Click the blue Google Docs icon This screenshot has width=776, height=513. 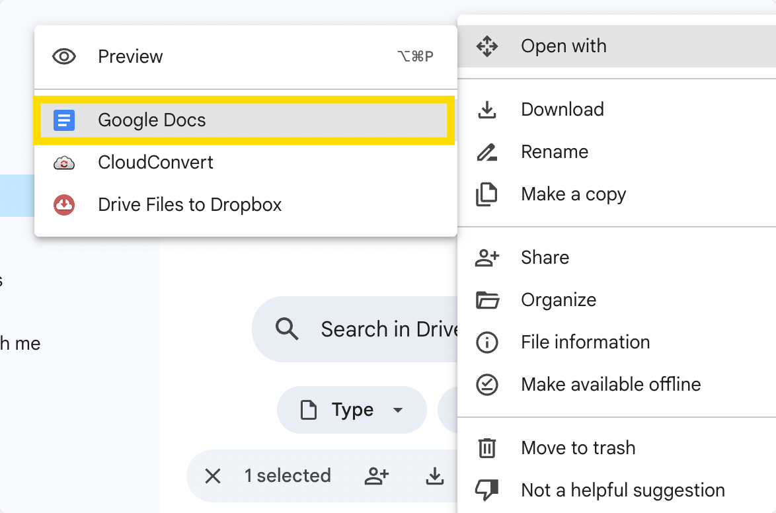(x=64, y=120)
